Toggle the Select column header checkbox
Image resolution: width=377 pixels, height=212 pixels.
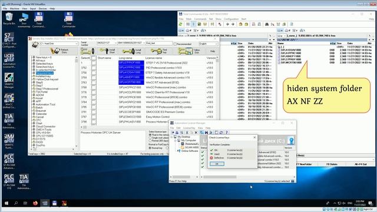tap(94, 58)
